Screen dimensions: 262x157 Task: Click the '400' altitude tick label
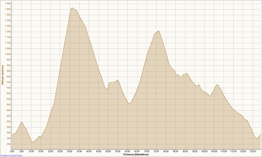[9, 122]
